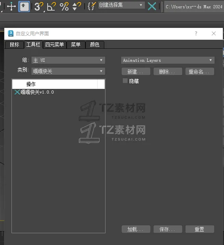This screenshot has width=224, height=245.
Task: Select 嘎嘎快关v1.0.0 in the action list
Action: (x=37, y=92)
